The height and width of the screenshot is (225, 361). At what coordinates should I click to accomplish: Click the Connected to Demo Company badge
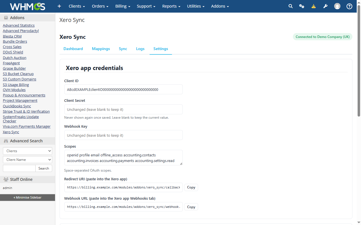tap(323, 37)
